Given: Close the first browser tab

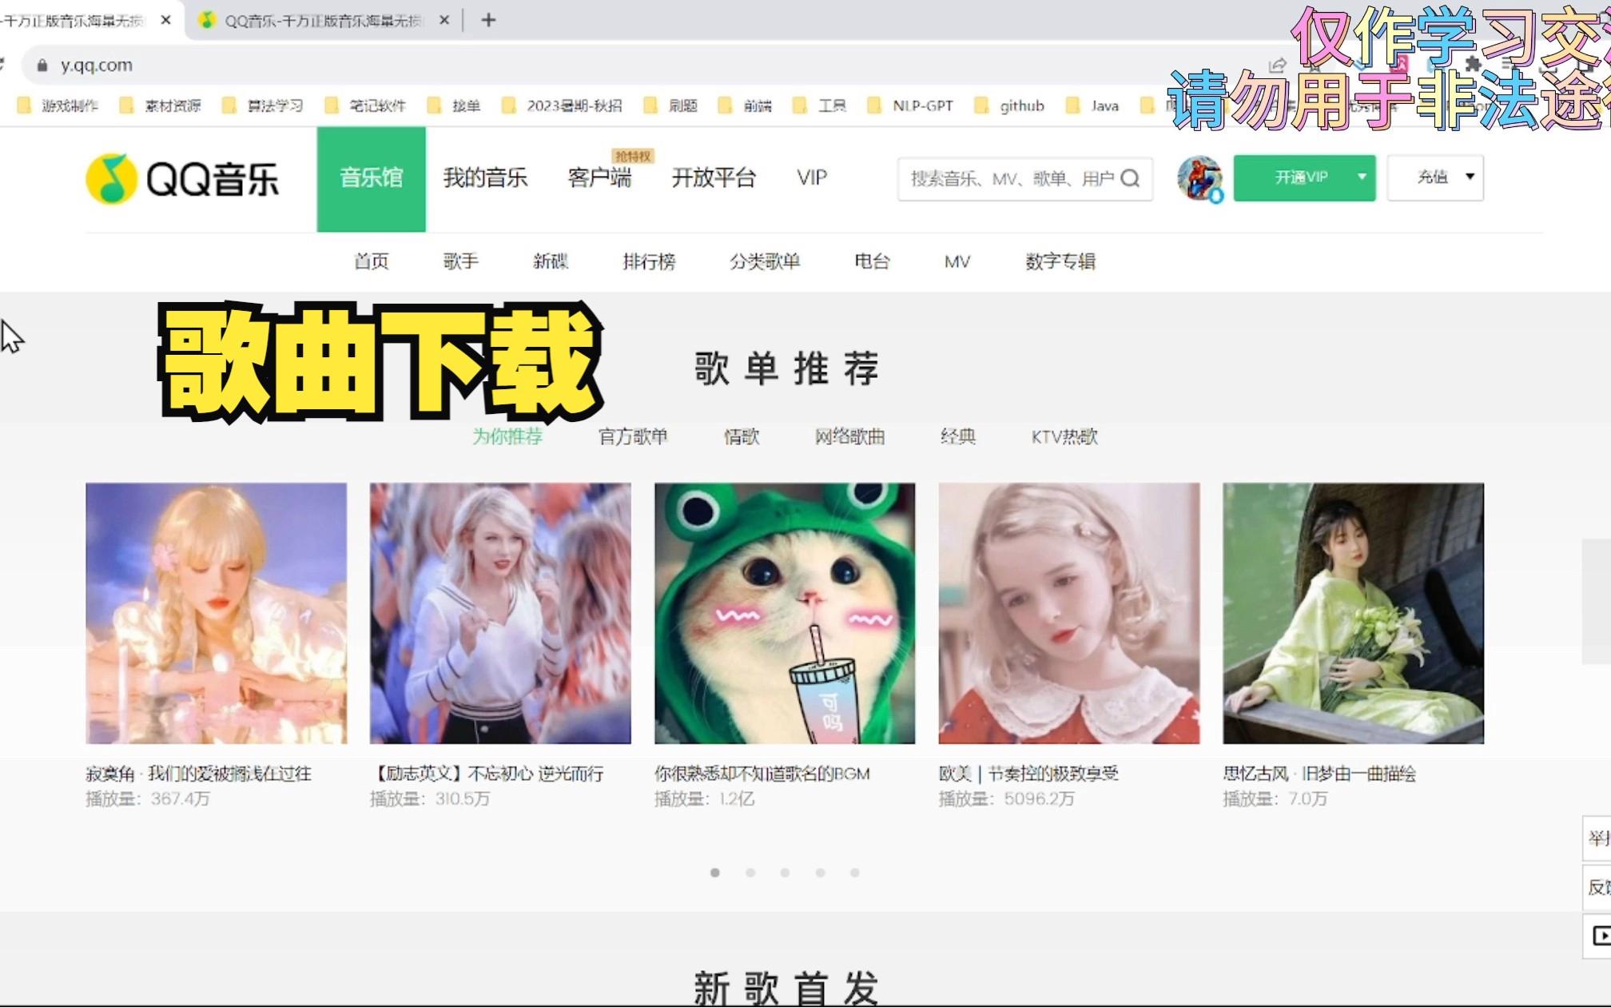Looking at the screenshot, I should click(165, 20).
